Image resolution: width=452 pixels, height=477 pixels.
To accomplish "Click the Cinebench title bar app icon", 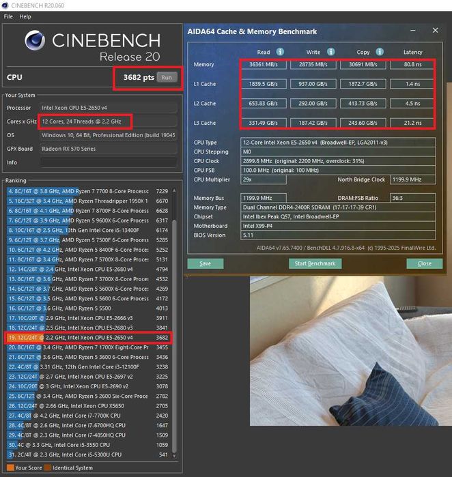I will (5, 5).
